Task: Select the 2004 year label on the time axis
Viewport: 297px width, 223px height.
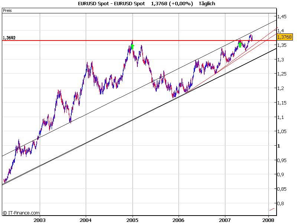Action: tap(86, 220)
